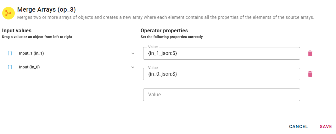The image size is (336, 134).
Task: Focus the Value field containing {in_0_json:$}
Action: (221, 74)
